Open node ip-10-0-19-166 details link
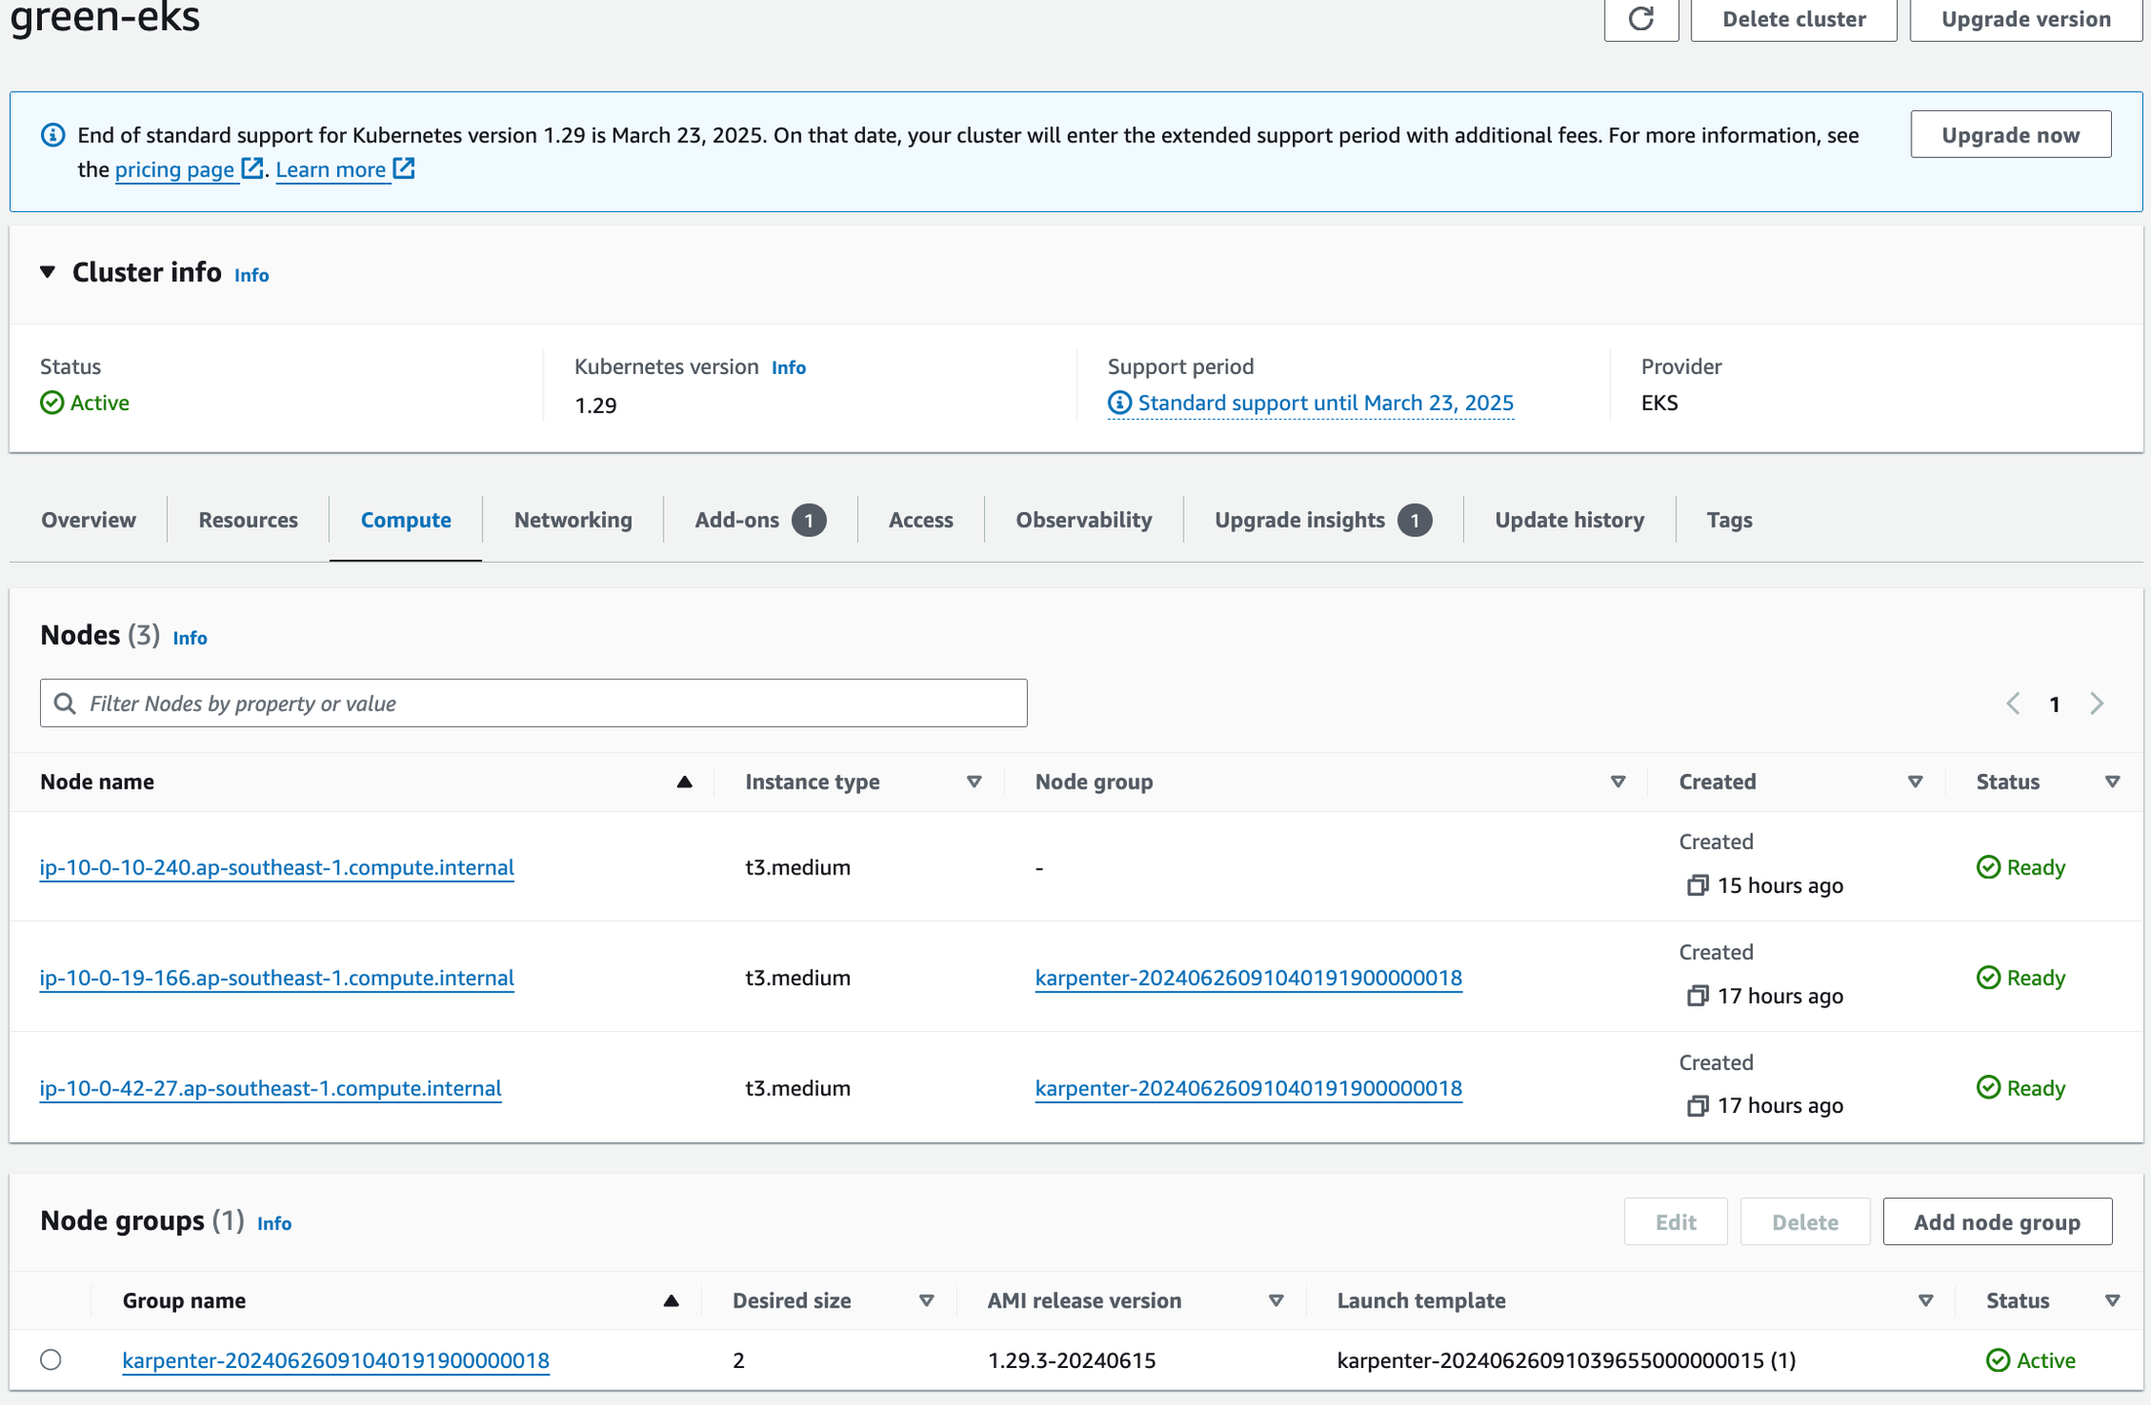The image size is (2151, 1405). [x=277, y=978]
